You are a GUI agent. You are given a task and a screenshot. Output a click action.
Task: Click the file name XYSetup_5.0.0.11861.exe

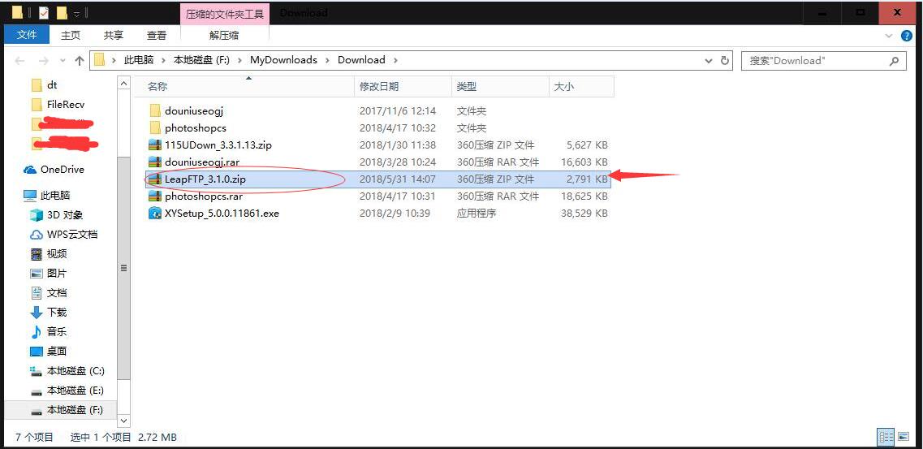pos(222,213)
